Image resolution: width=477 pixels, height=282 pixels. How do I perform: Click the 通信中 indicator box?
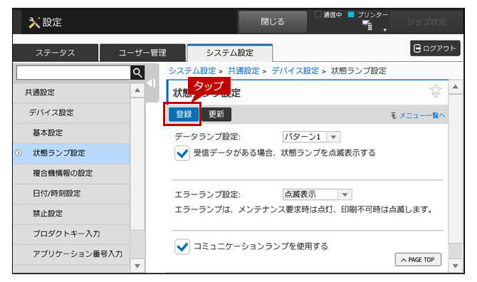coord(318,14)
